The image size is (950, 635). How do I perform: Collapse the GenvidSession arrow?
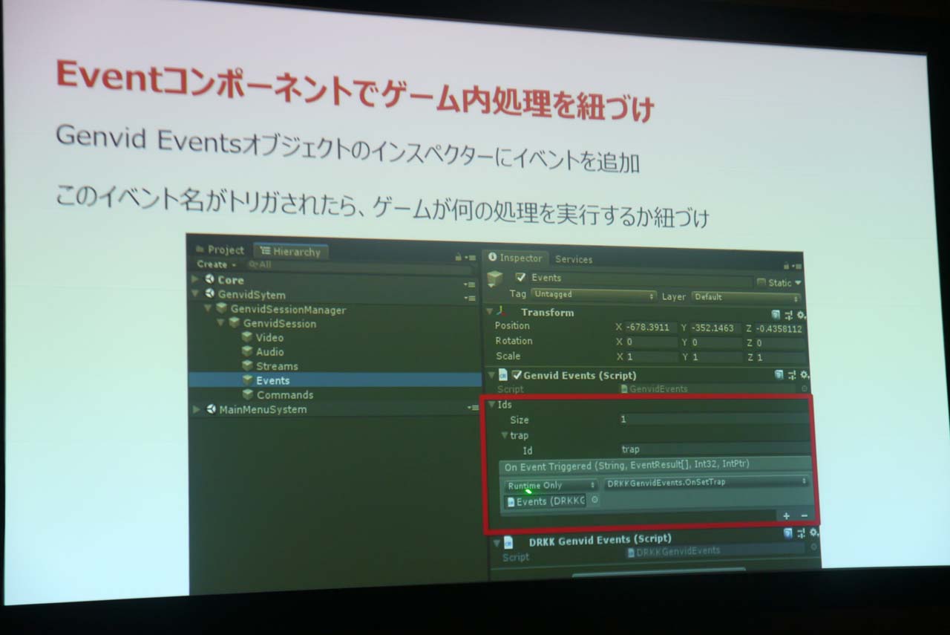point(220,322)
